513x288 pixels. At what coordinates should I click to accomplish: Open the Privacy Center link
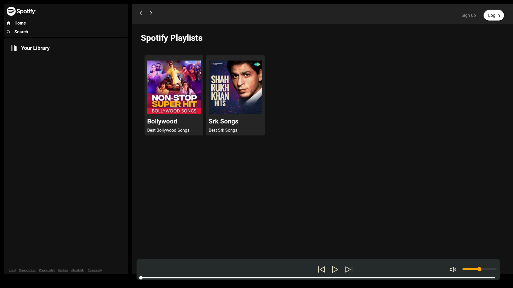pos(27,270)
